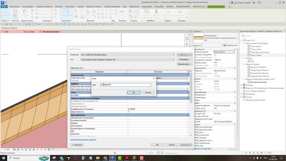Image resolution: width=286 pixels, height=161 pixels.
Task: Toggle Граница помещения checkbox in Properties
Action: coord(215,55)
